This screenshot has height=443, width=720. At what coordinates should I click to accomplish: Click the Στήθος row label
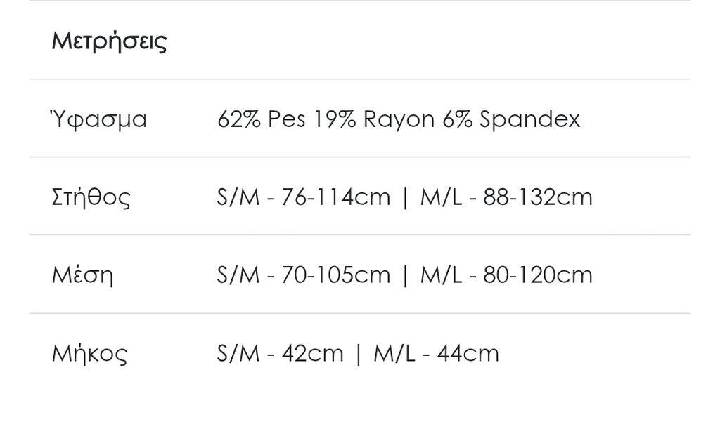(x=91, y=197)
